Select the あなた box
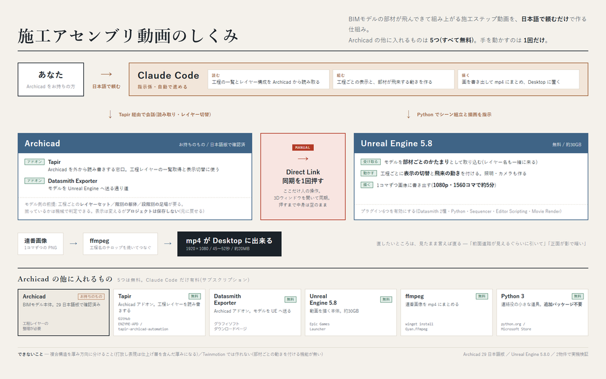Viewport: 606px width, 379px height. coord(50,80)
